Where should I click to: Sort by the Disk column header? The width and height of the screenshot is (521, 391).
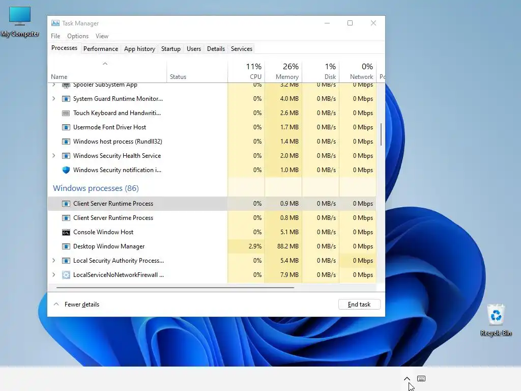click(321, 71)
